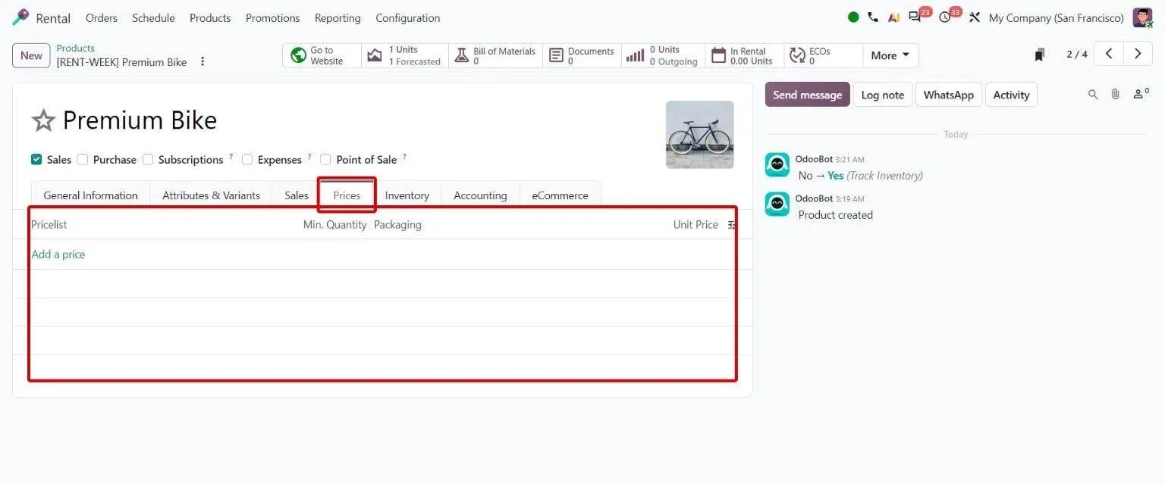Open the Orders menu
Viewport: 1165px width, 484px height.
point(102,18)
